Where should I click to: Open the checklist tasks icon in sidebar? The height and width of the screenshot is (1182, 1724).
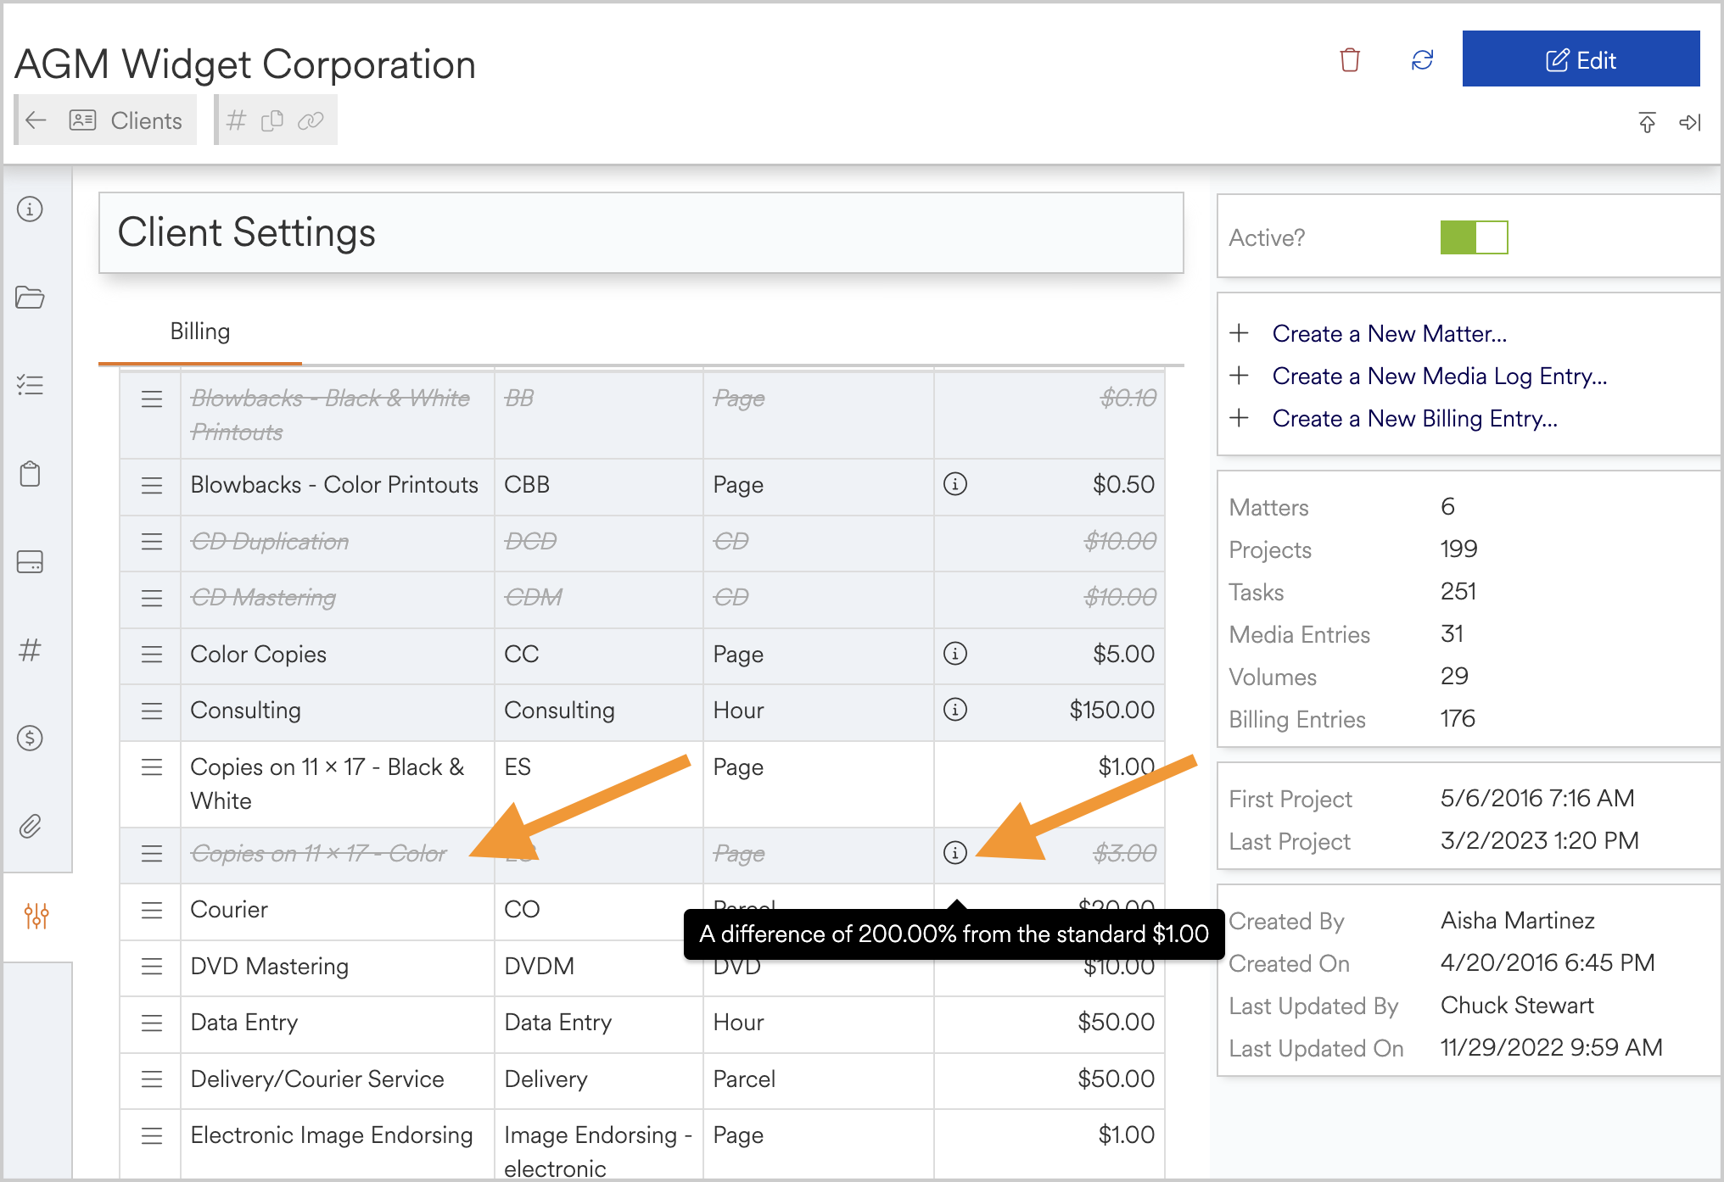click(x=30, y=385)
